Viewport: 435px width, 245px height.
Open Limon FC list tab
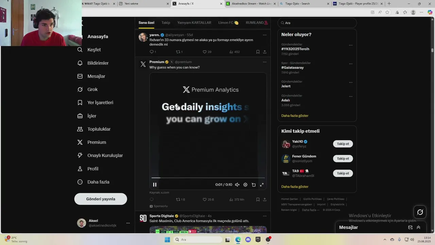pos(228,23)
